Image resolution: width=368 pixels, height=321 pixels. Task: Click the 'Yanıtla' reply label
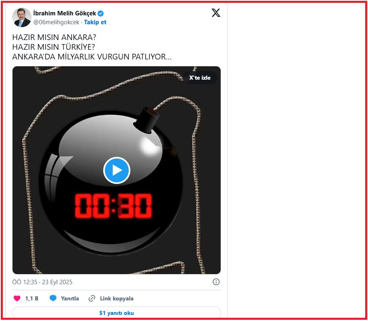[x=70, y=298]
